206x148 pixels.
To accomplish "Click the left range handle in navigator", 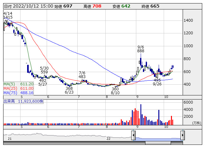I will coord(133,135).
